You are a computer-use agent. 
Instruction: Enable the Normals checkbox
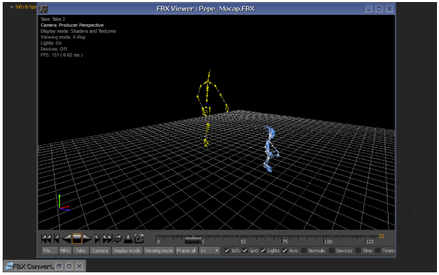pyautogui.click(x=304, y=250)
